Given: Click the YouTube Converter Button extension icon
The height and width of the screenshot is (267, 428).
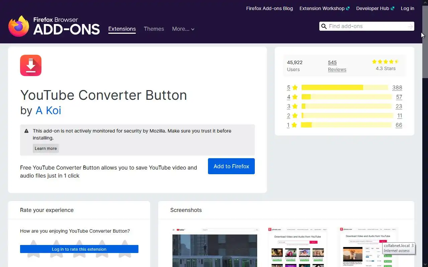Looking at the screenshot, I should 31,65.
